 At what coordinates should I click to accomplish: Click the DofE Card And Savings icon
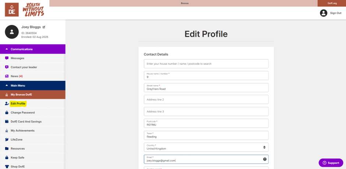7,121
